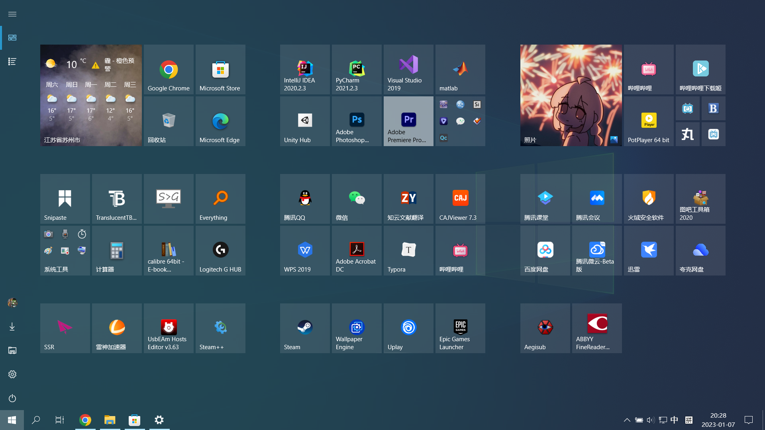
Task: Show hidden system tray icons chevron
Action: (627, 420)
